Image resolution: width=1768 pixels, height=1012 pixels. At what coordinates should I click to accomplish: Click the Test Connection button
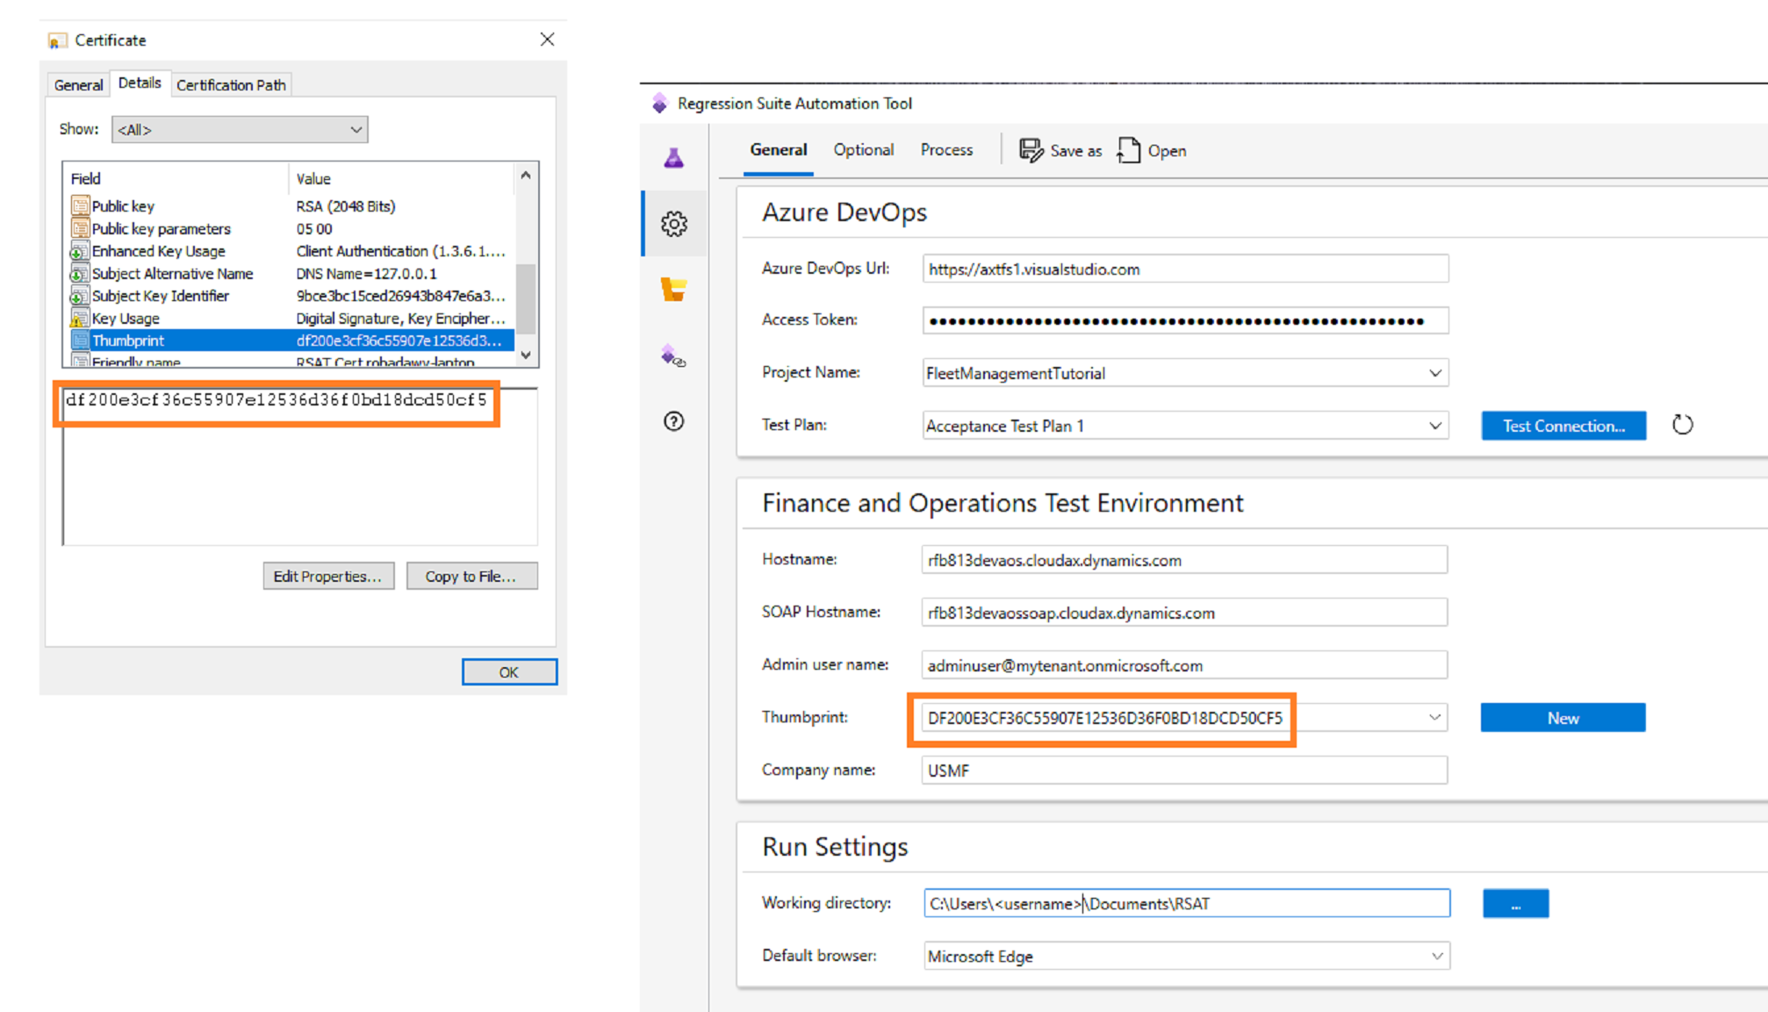coord(1564,425)
